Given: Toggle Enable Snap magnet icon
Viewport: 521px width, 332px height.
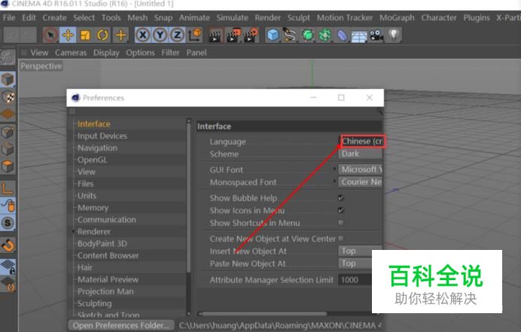Looking at the screenshot, I should [8, 245].
